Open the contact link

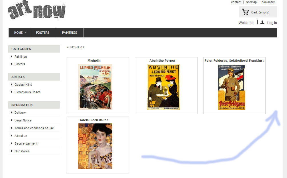236,2
